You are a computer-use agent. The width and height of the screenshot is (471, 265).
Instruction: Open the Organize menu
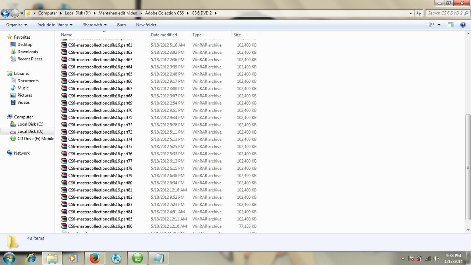tap(17, 25)
